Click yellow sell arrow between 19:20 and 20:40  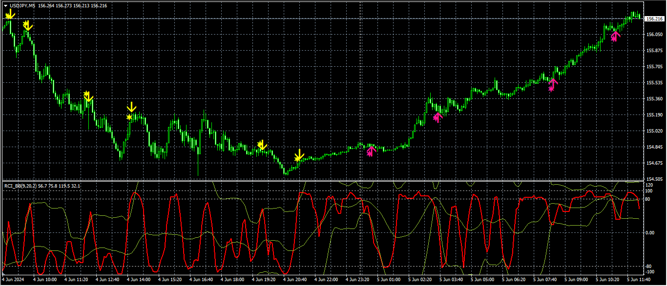262,145
